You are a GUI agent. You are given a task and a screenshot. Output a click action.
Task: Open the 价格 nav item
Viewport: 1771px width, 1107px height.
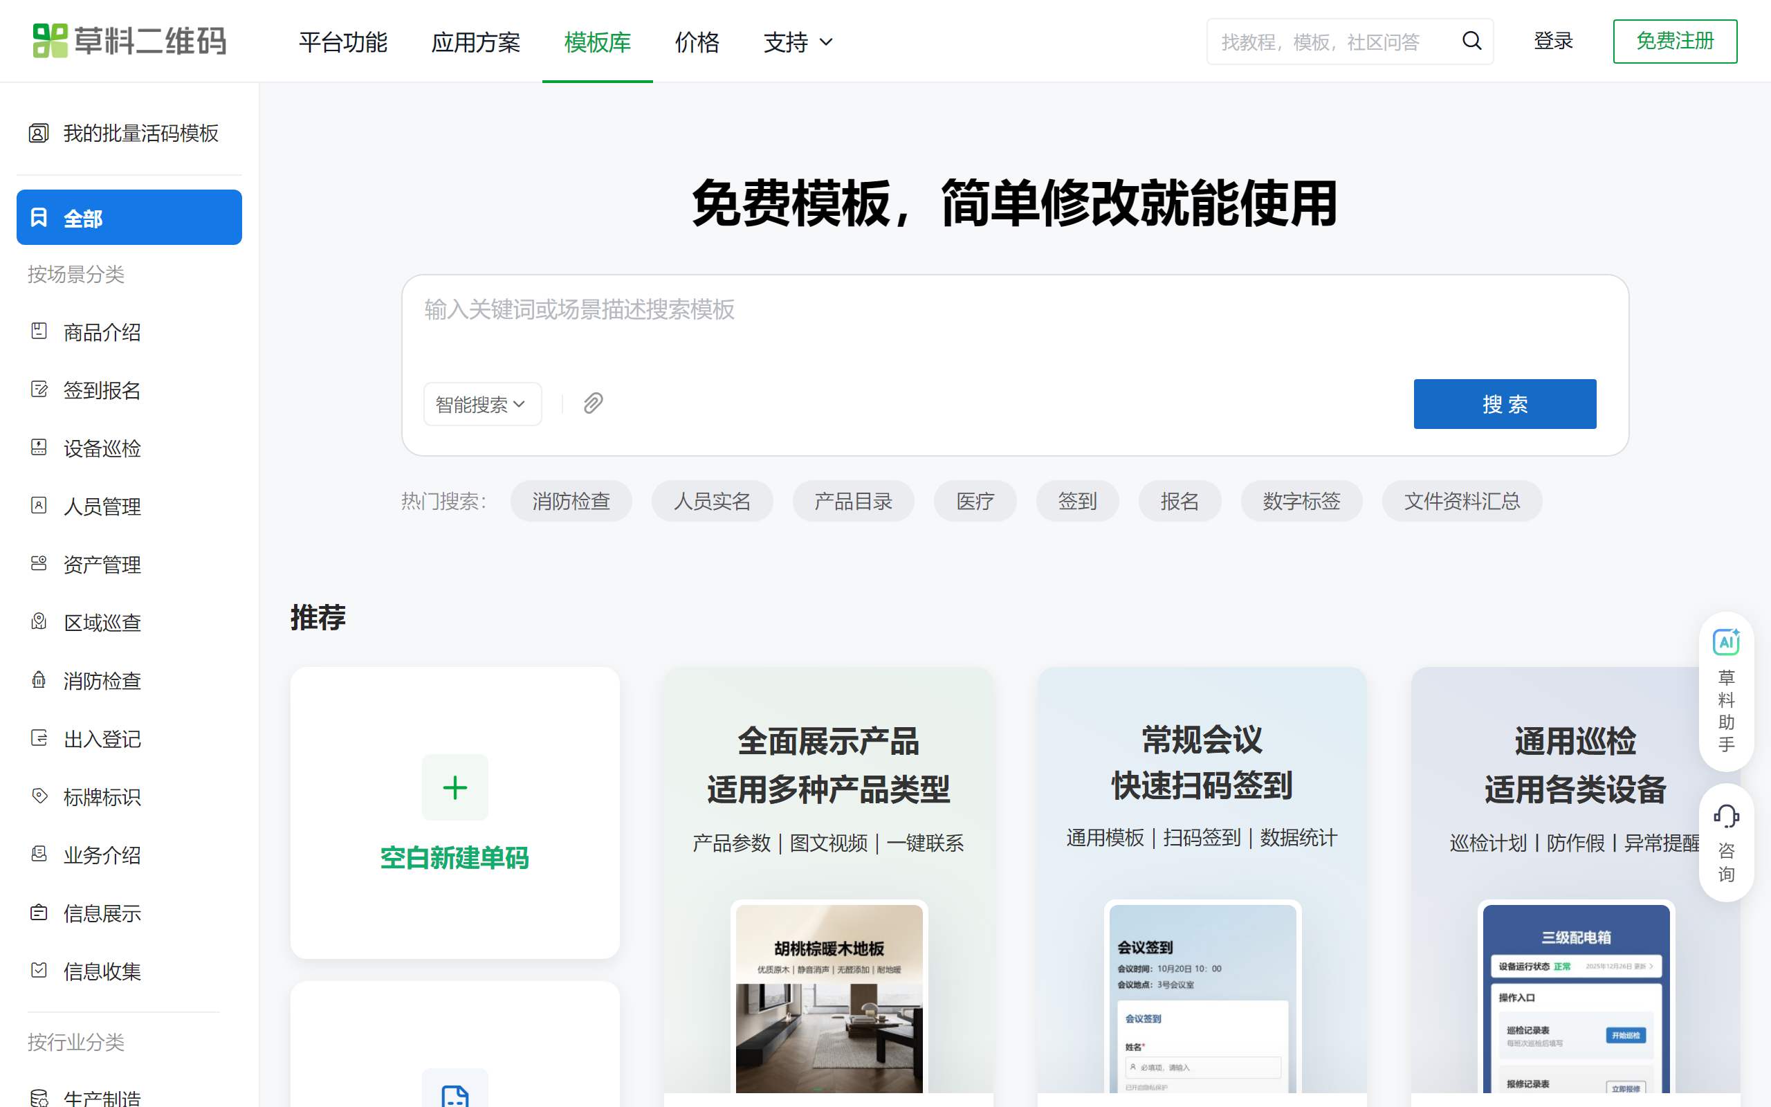697,42
